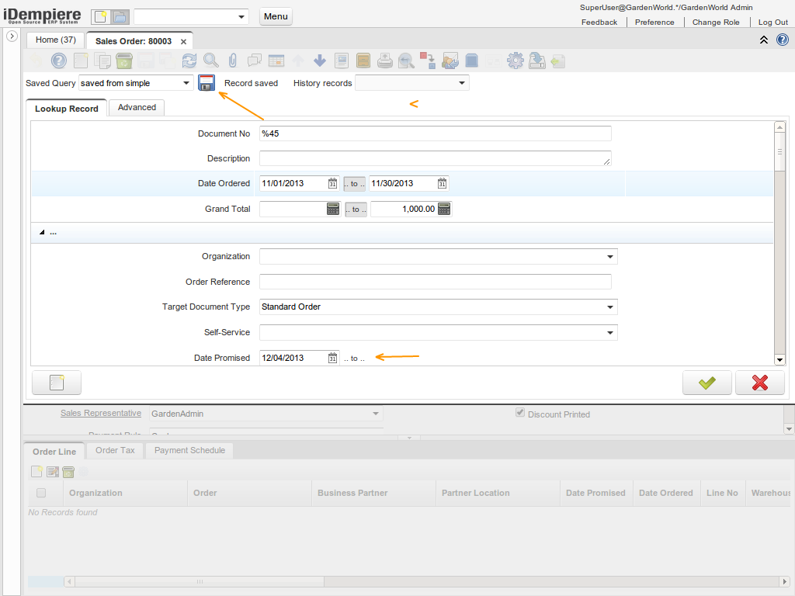
Task: Confirm the lookup with green checkmark button
Action: coord(706,383)
